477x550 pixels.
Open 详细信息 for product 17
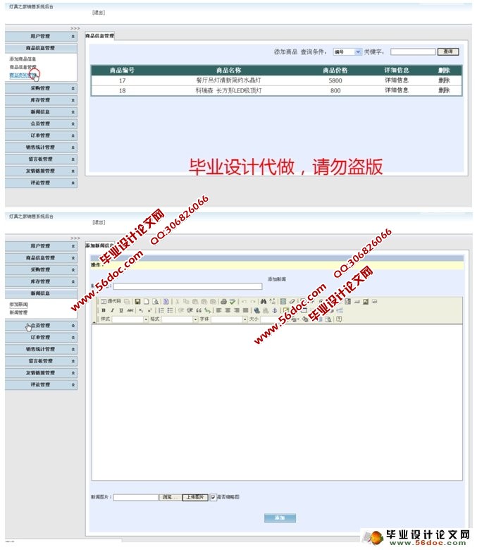point(397,80)
